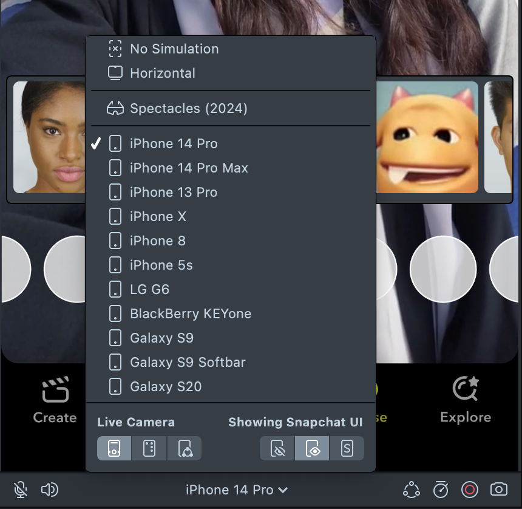Select iPhone 14 Pro Max device
The height and width of the screenshot is (509, 522).
click(x=189, y=168)
